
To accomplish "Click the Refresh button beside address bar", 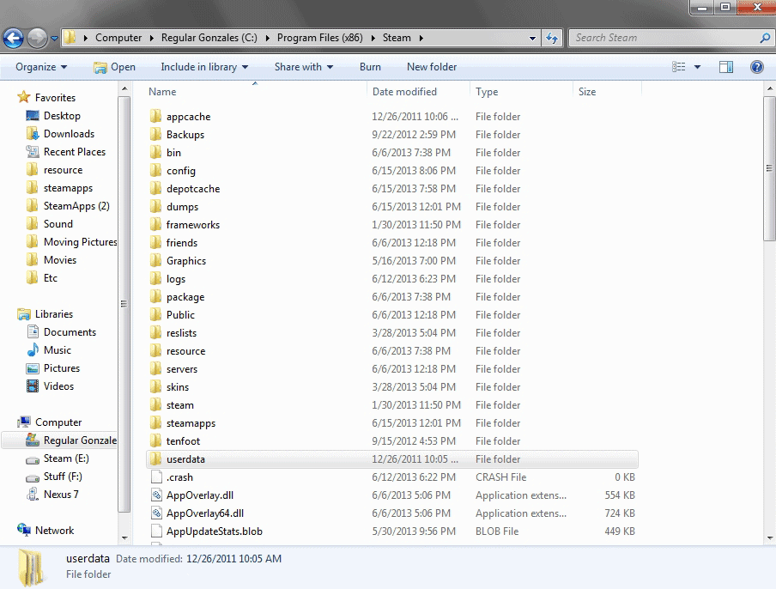I will point(552,38).
